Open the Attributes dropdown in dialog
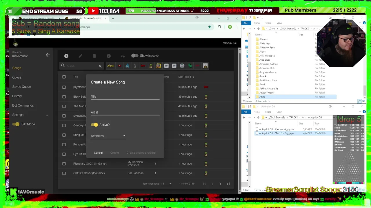 (x=108, y=136)
